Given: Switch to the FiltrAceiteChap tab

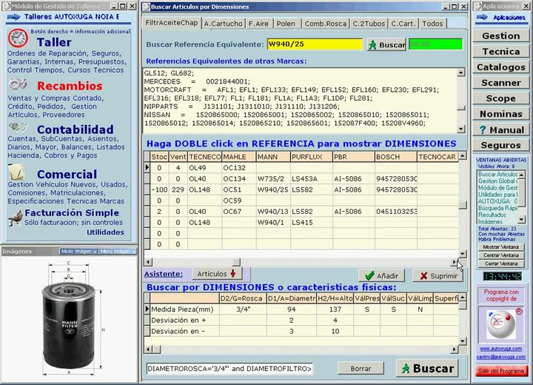Looking at the screenshot, I should [171, 23].
